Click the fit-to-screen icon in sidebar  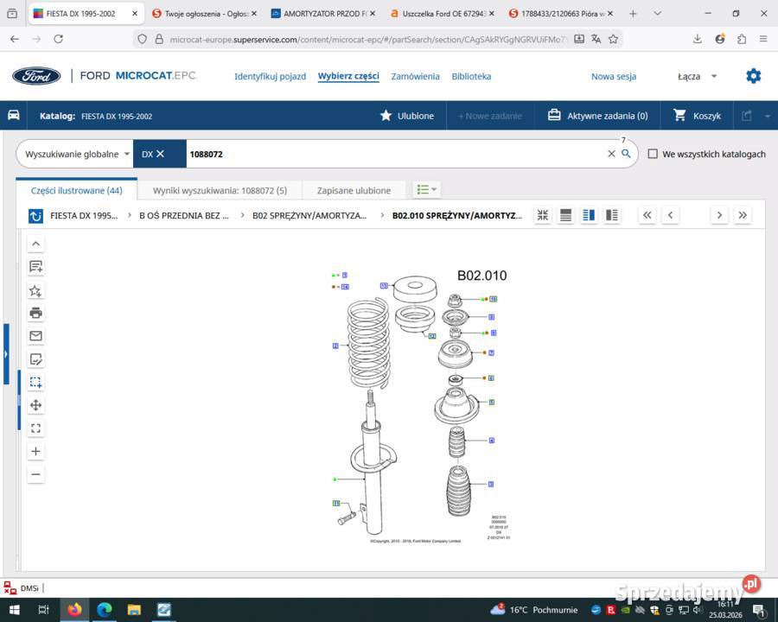pos(35,428)
